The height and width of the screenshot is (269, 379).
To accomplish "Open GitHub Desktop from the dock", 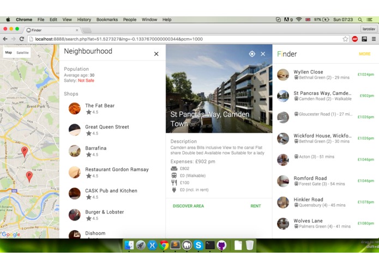I will (221, 245).
